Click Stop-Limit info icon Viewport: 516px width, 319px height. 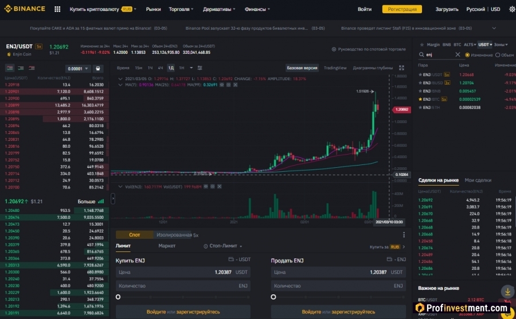(205, 246)
